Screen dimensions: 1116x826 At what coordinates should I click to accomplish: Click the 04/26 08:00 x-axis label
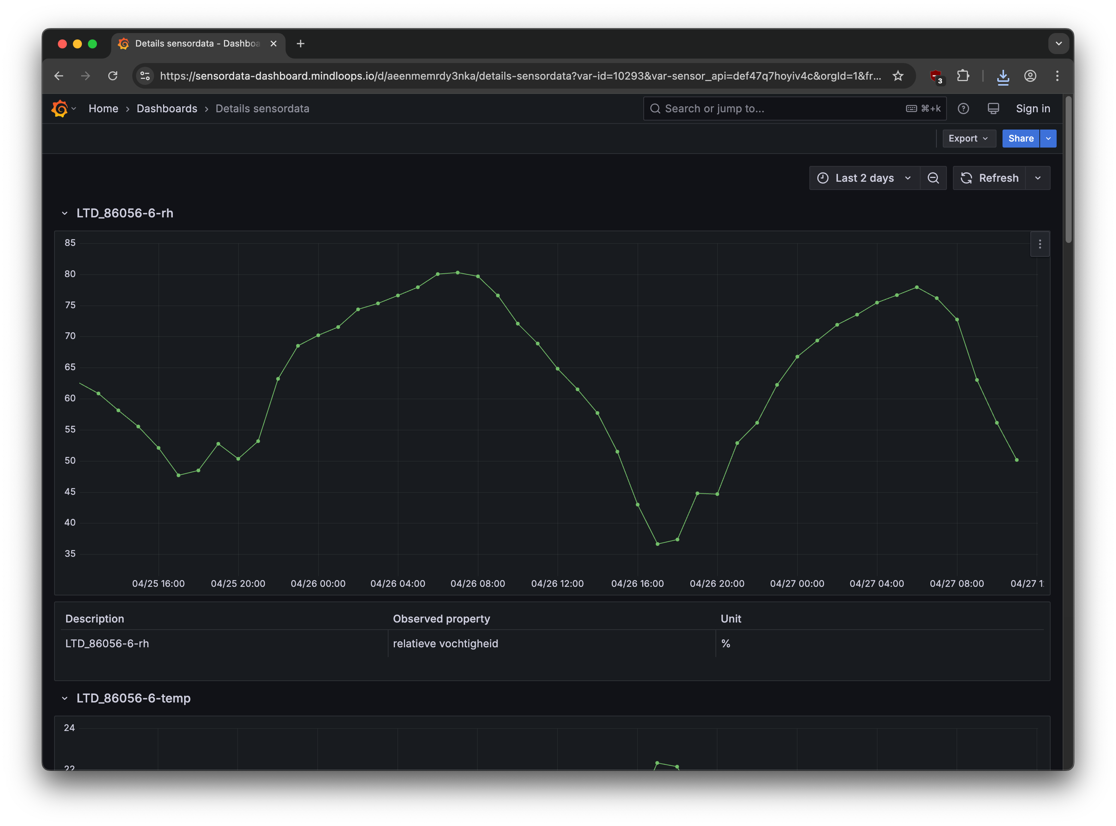click(478, 583)
